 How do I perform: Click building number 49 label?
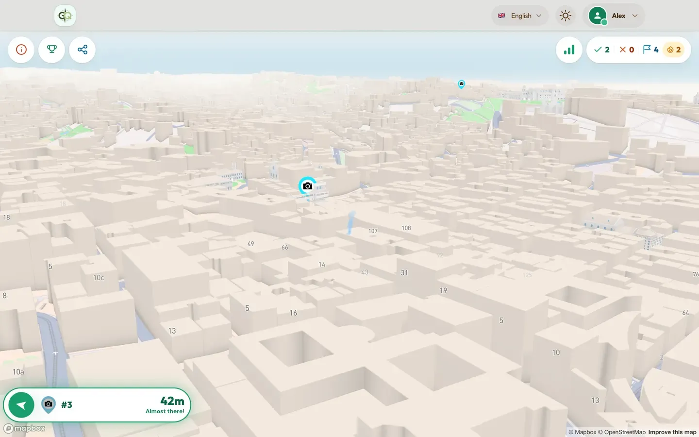[250, 244]
